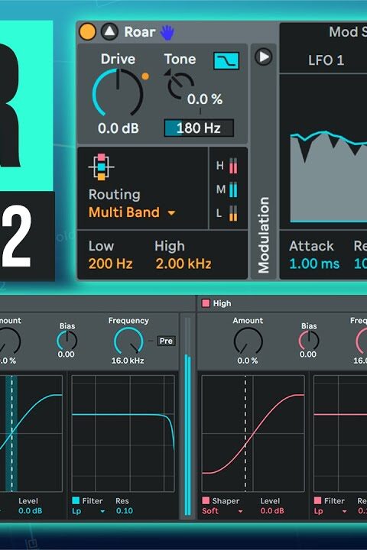The image size is (367, 550).
Task: Collapse the Roar device with the triangle button
Action: click(109, 32)
